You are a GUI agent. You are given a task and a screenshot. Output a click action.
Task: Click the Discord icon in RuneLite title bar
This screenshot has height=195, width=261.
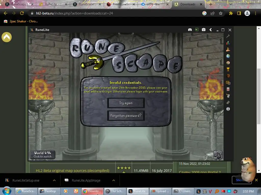190,30
